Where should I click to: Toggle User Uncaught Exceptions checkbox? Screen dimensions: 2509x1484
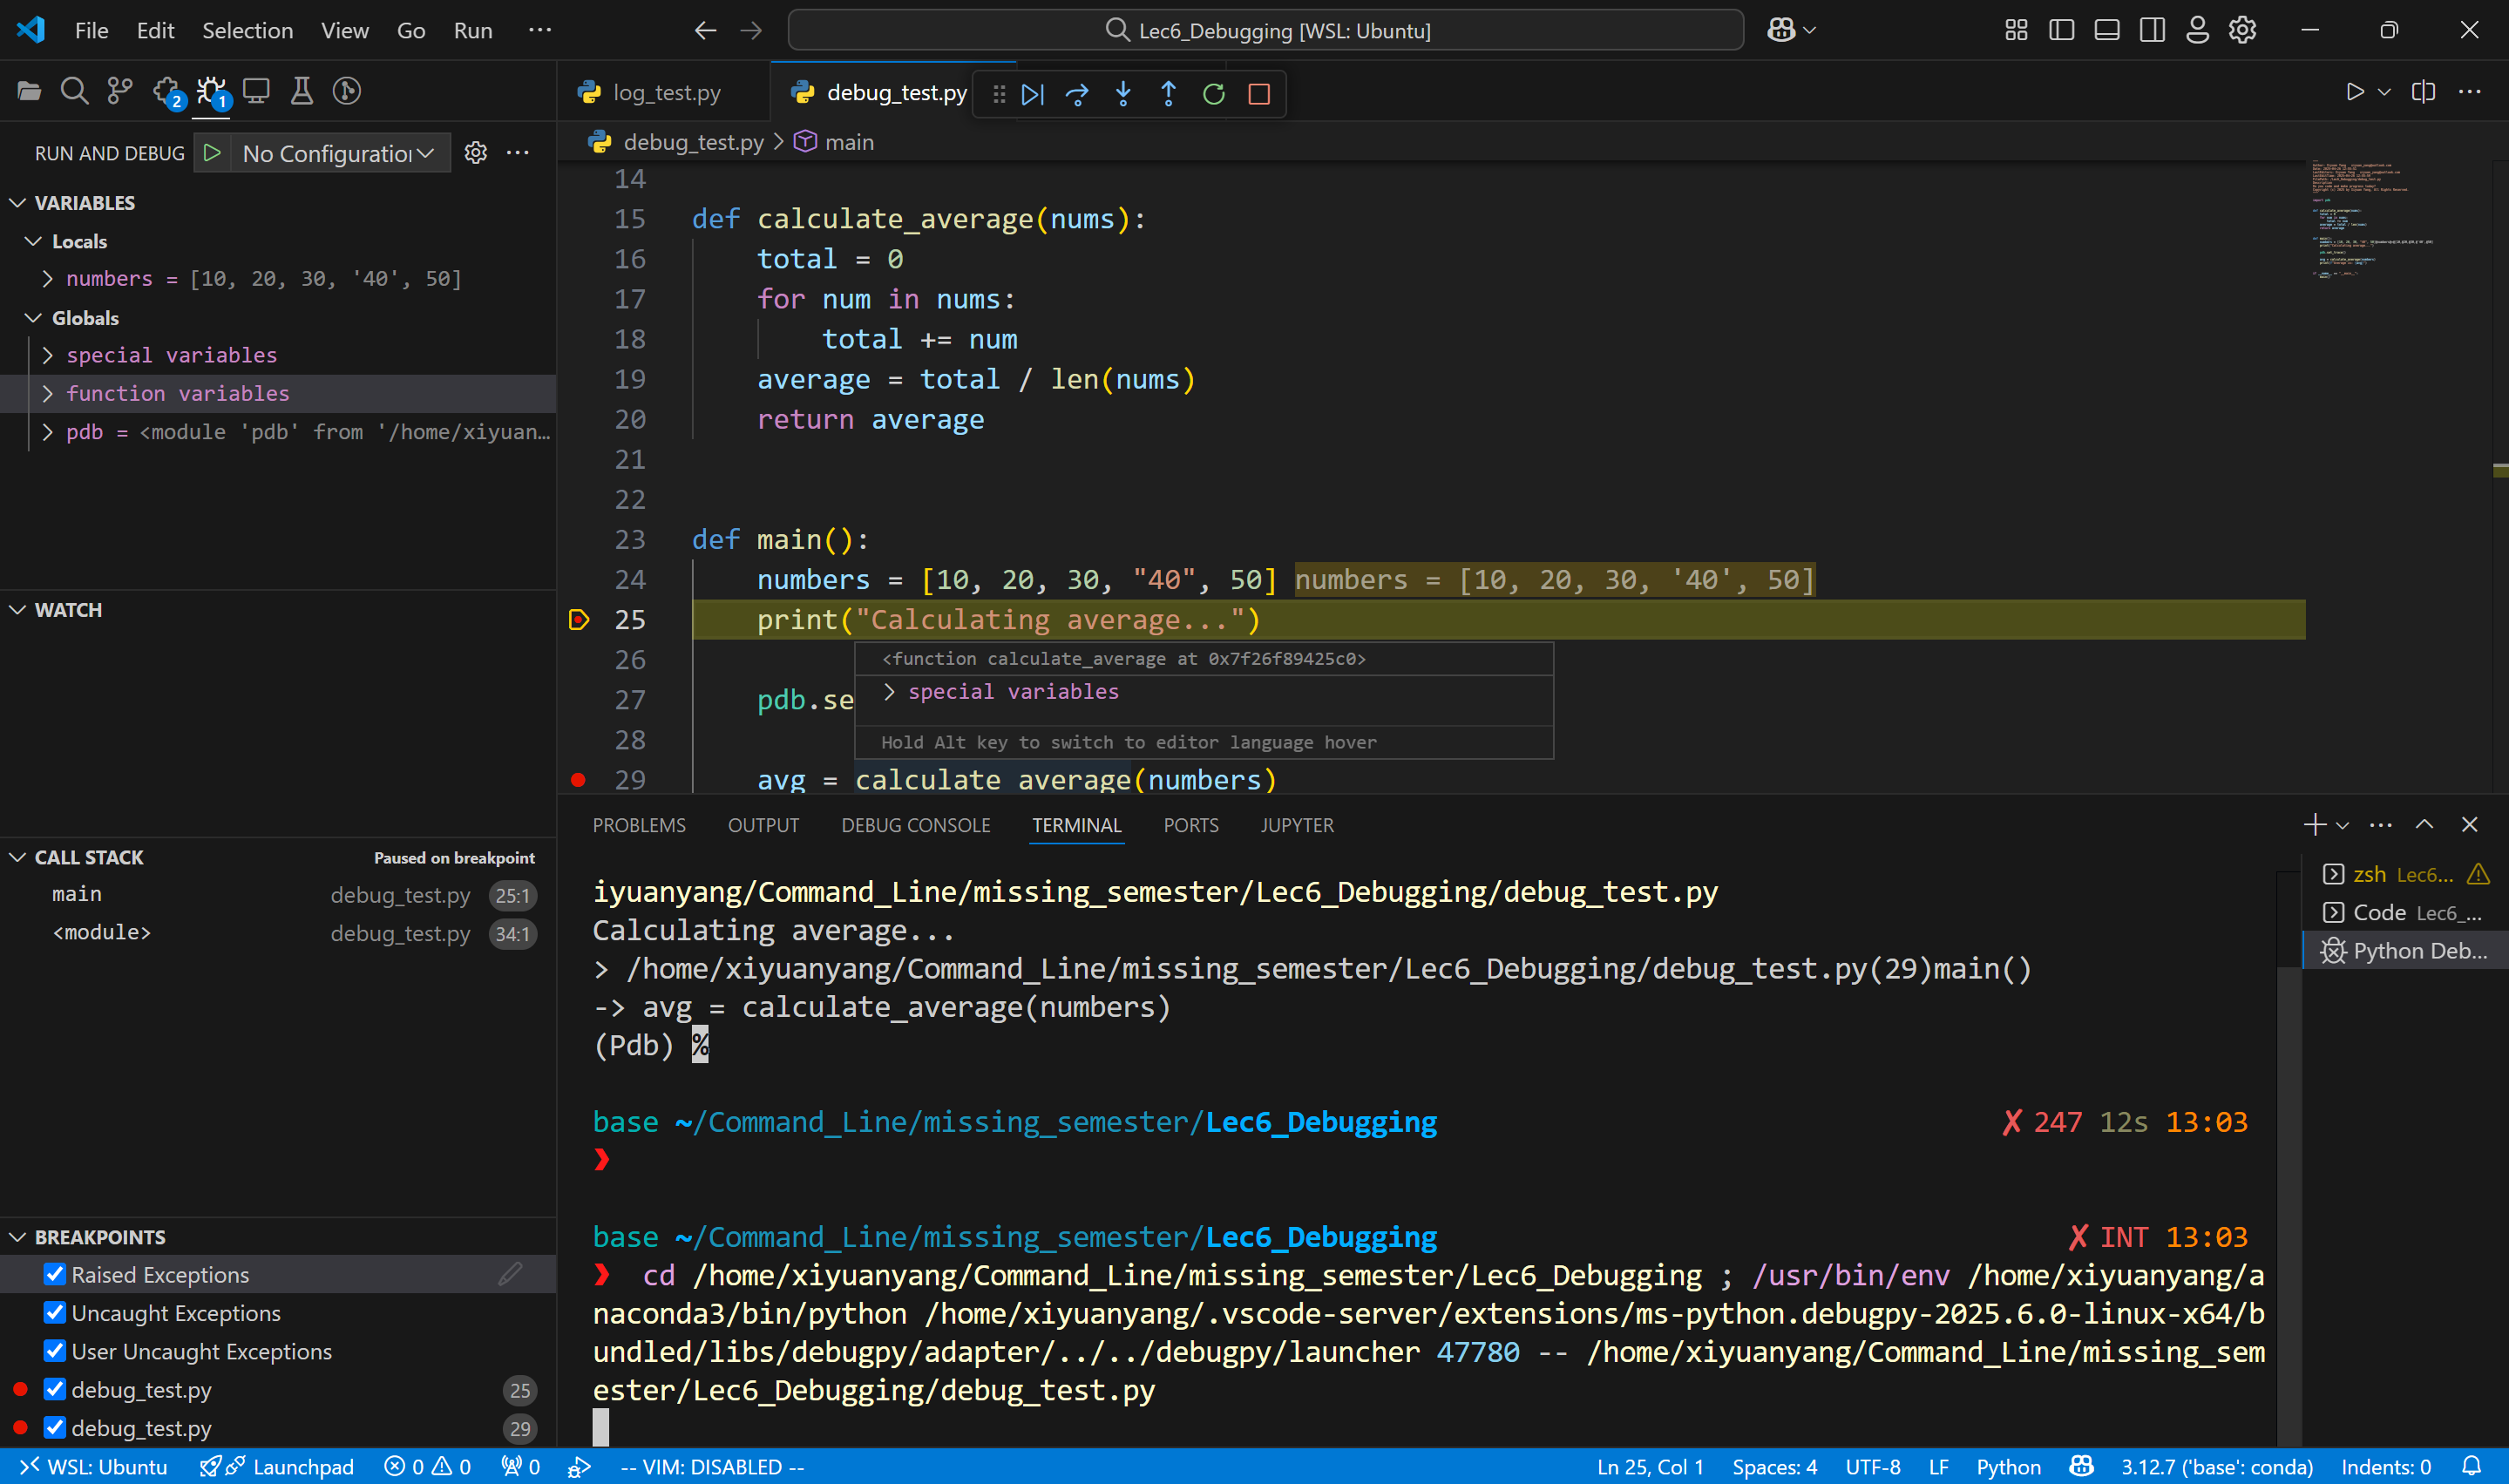(x=55, y=1351)
